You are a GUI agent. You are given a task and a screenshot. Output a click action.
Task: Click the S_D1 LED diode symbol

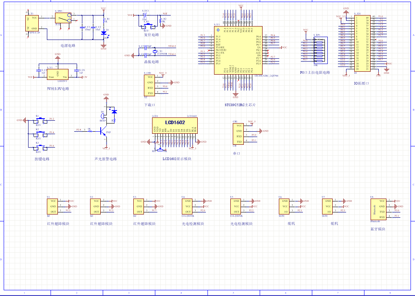(104, 33)
